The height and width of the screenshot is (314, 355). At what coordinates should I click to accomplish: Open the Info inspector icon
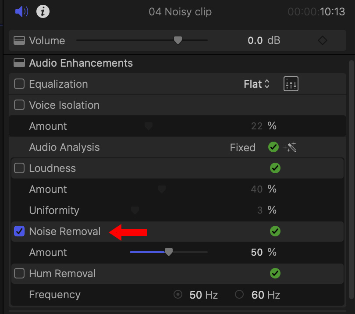click(43, 11)
